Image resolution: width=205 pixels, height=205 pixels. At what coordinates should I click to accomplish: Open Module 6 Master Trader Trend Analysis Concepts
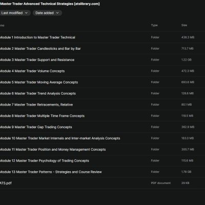(x=38, y=93)
